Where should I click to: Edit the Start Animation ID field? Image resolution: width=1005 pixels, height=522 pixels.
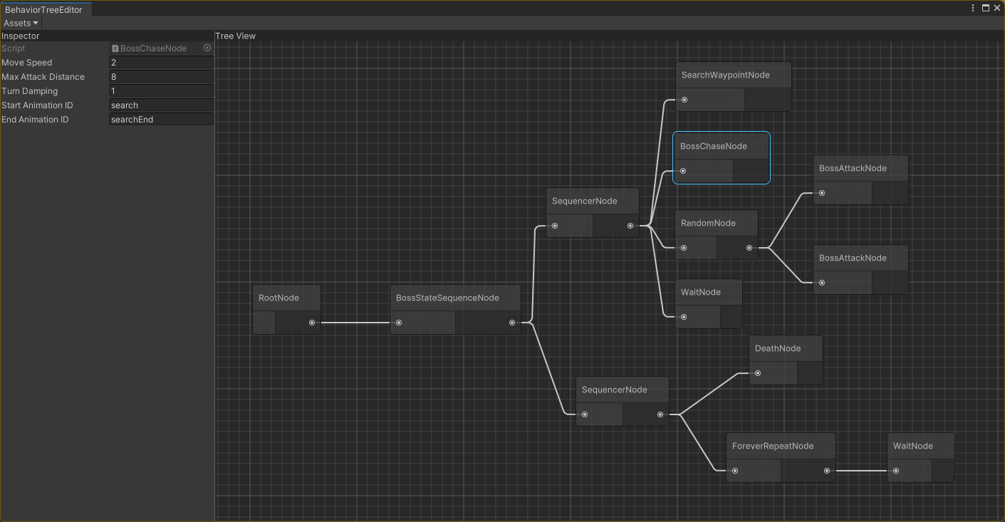click(x=161, y=105)
